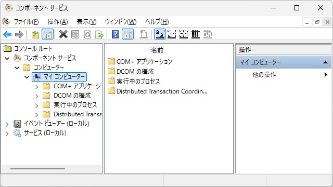Image resolution: width=333 pixels, height=187 pixels.
Task: Switch to details view icon
Action: pos(196,34)
